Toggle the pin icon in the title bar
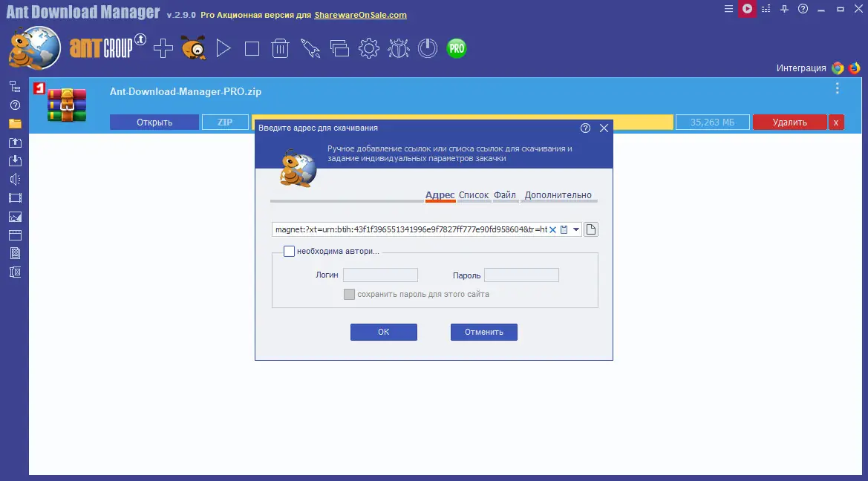868x481 pixels. coord(783,9)
